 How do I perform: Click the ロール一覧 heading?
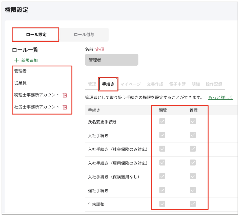(25, 50)
